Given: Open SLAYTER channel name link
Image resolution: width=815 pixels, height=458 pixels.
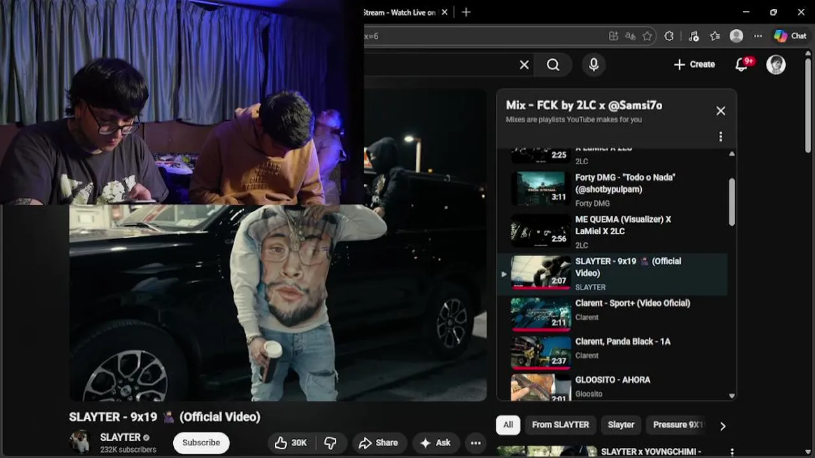Looking at the screenshot, I should pyautogui.click(x=120, y=437).
